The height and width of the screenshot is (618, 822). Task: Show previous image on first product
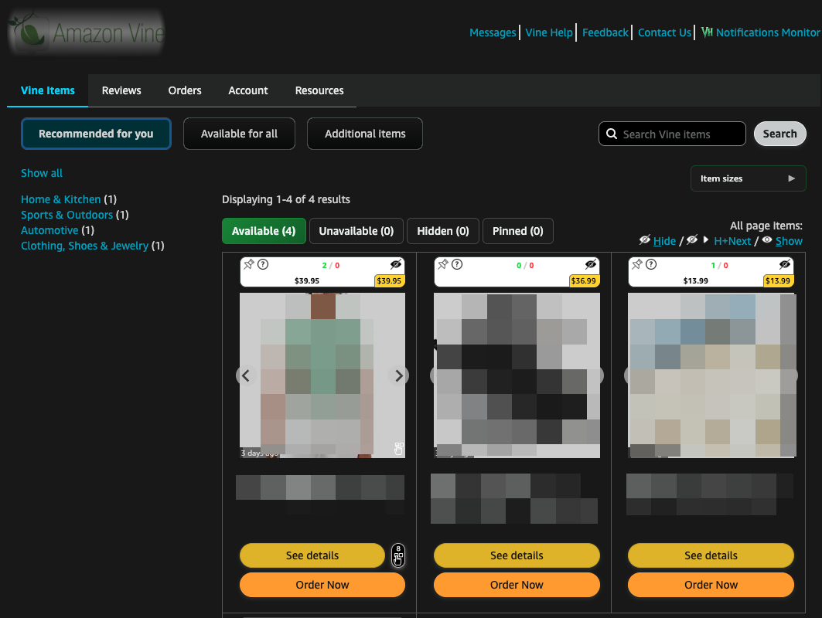coord(246,375)
